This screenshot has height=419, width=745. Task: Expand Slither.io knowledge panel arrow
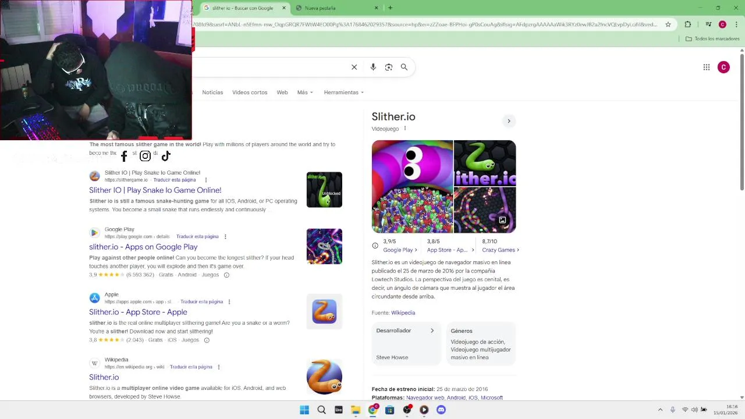point(509,121)
